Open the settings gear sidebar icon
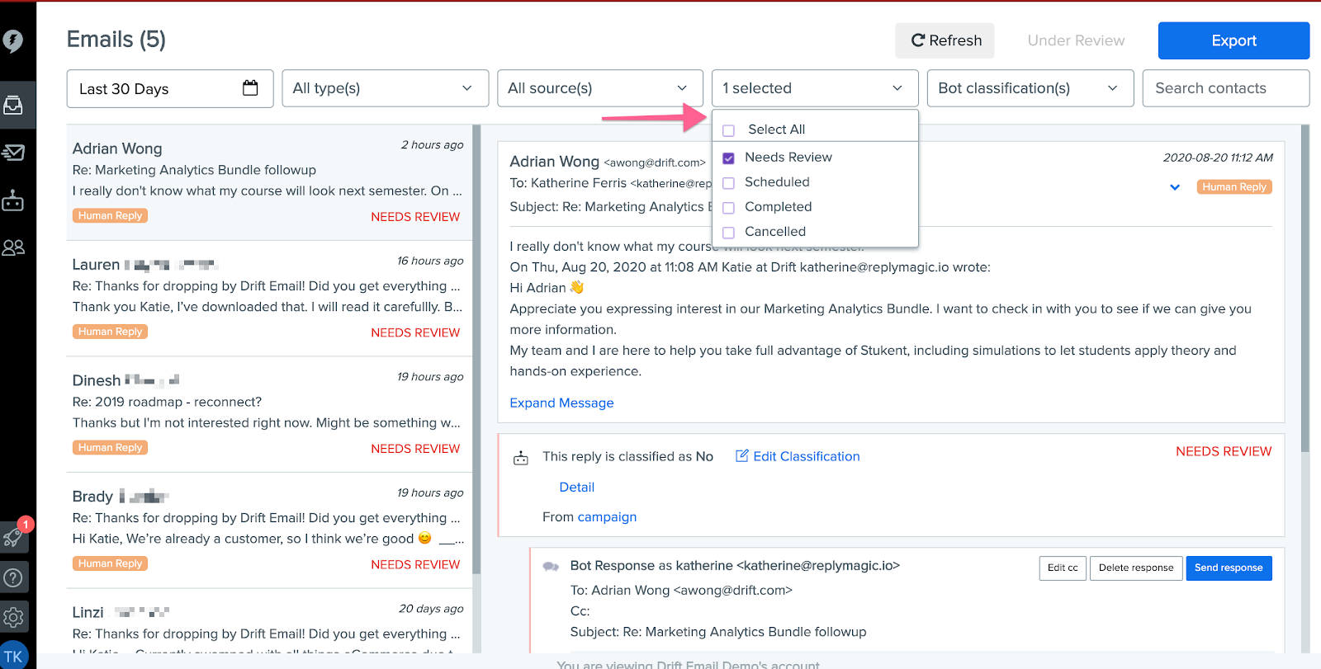 coord(13,617)
